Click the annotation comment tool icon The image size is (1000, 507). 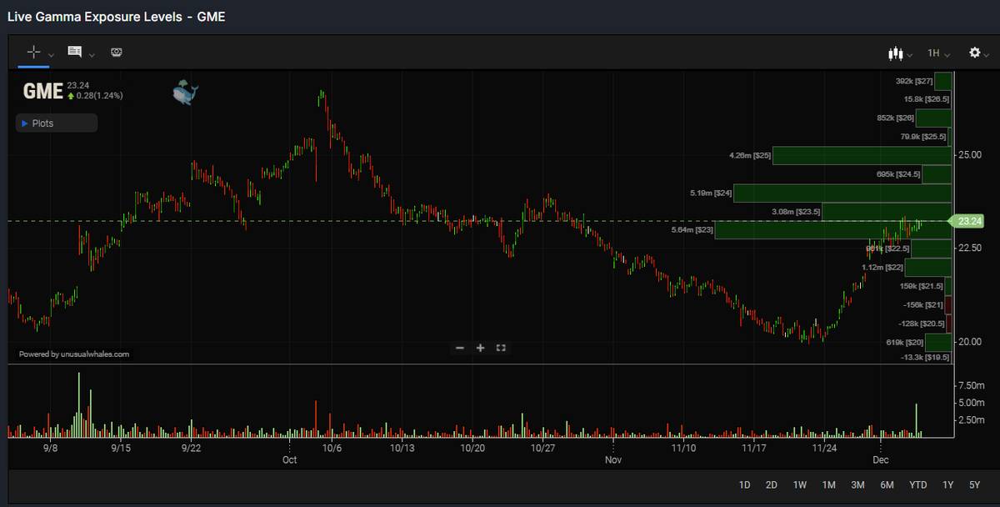pos(75,52)
